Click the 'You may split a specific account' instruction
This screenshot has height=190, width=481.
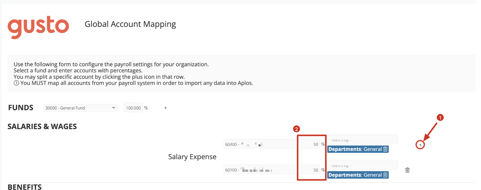pos(99,77)
